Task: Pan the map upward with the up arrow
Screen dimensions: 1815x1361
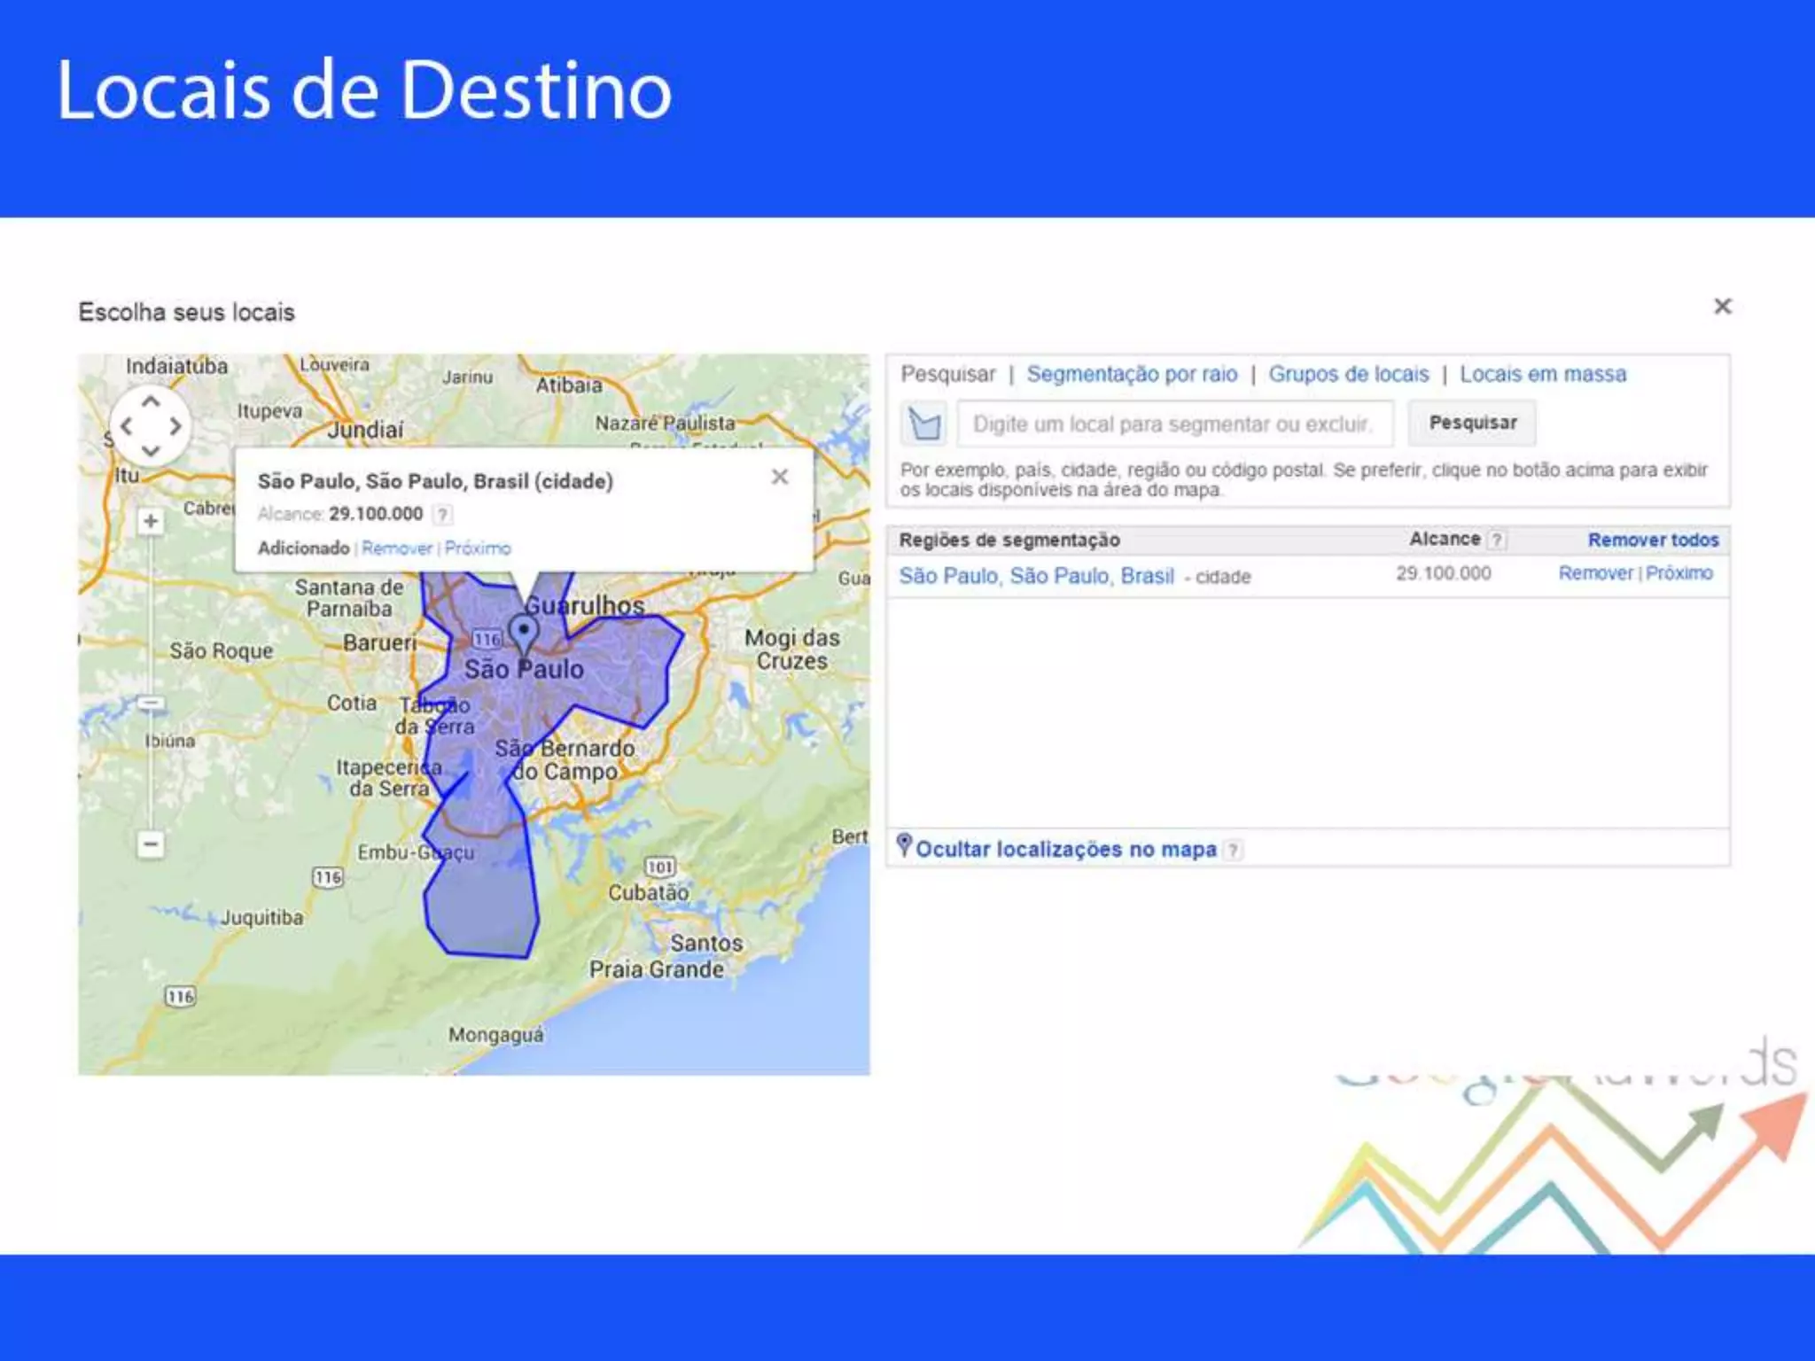Action: 151,402
